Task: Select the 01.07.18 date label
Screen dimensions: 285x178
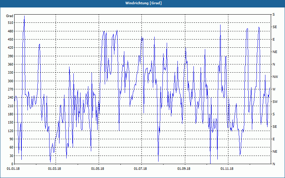Action: (x=140, y=169)
